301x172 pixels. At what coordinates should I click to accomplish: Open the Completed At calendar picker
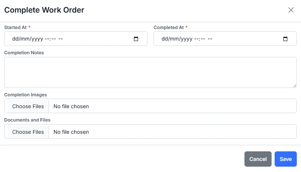click(285, 39)
